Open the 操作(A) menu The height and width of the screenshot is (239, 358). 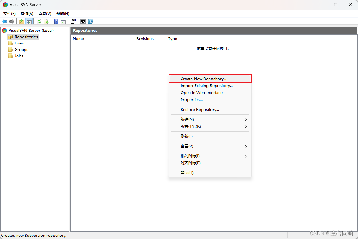(x=27, y=14)
